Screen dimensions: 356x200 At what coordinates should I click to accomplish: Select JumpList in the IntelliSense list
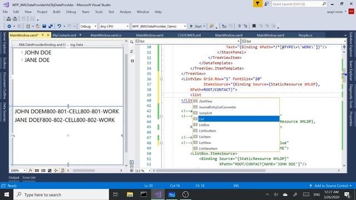[x=236, y=113]
